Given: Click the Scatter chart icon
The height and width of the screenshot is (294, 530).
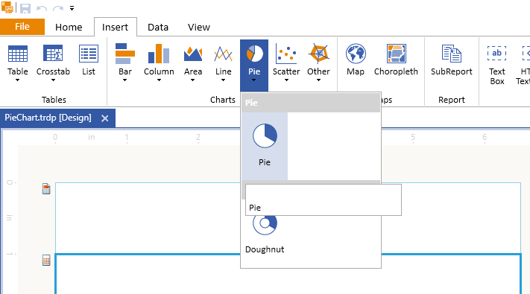Looking at the screenshot, I should click(286, 54).
